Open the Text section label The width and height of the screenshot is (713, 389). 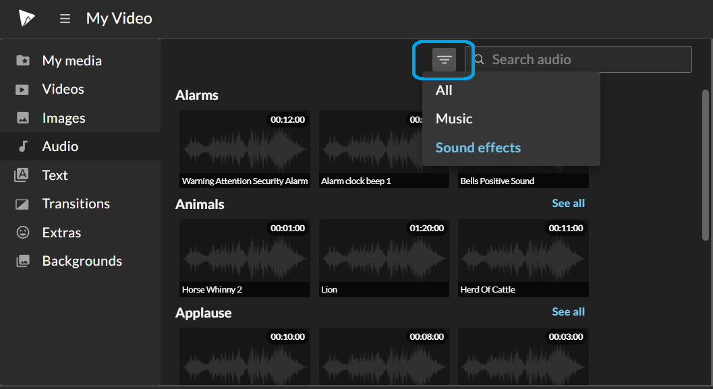pyautogui.click(x=55, y=175)
